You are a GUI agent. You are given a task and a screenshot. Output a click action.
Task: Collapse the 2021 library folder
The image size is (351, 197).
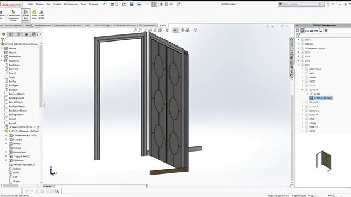pyautogui.click(x=298, y=65)
